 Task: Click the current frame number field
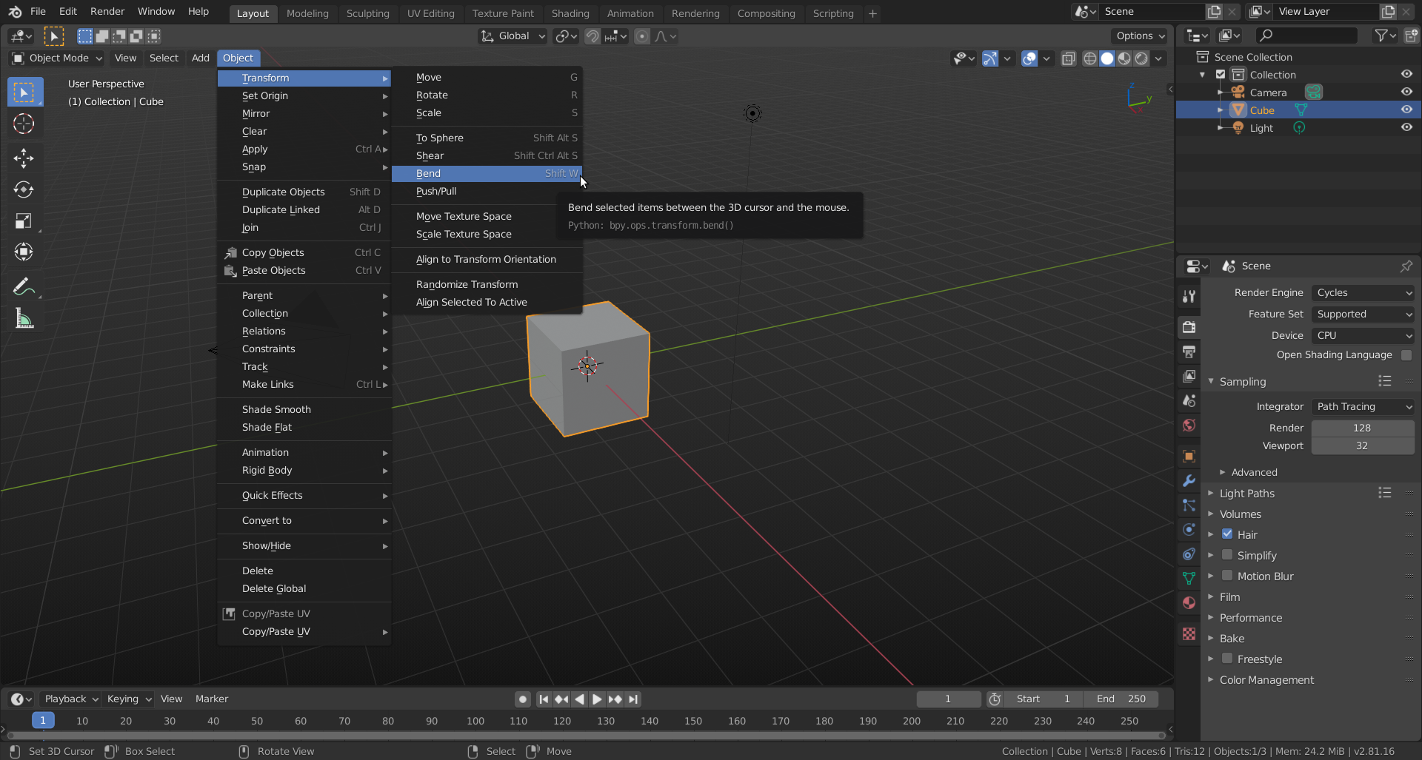click(948, 699)
